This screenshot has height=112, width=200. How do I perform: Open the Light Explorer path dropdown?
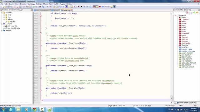(32, 10)
